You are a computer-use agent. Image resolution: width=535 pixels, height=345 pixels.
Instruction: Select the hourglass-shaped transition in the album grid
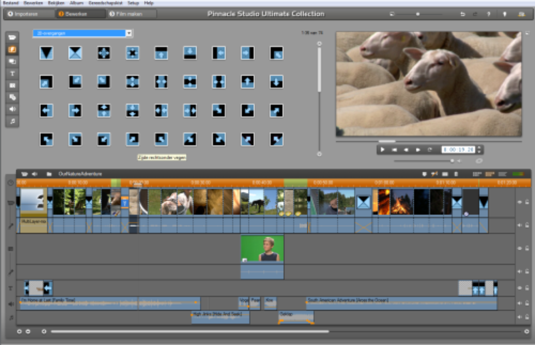tap(75, 53)
